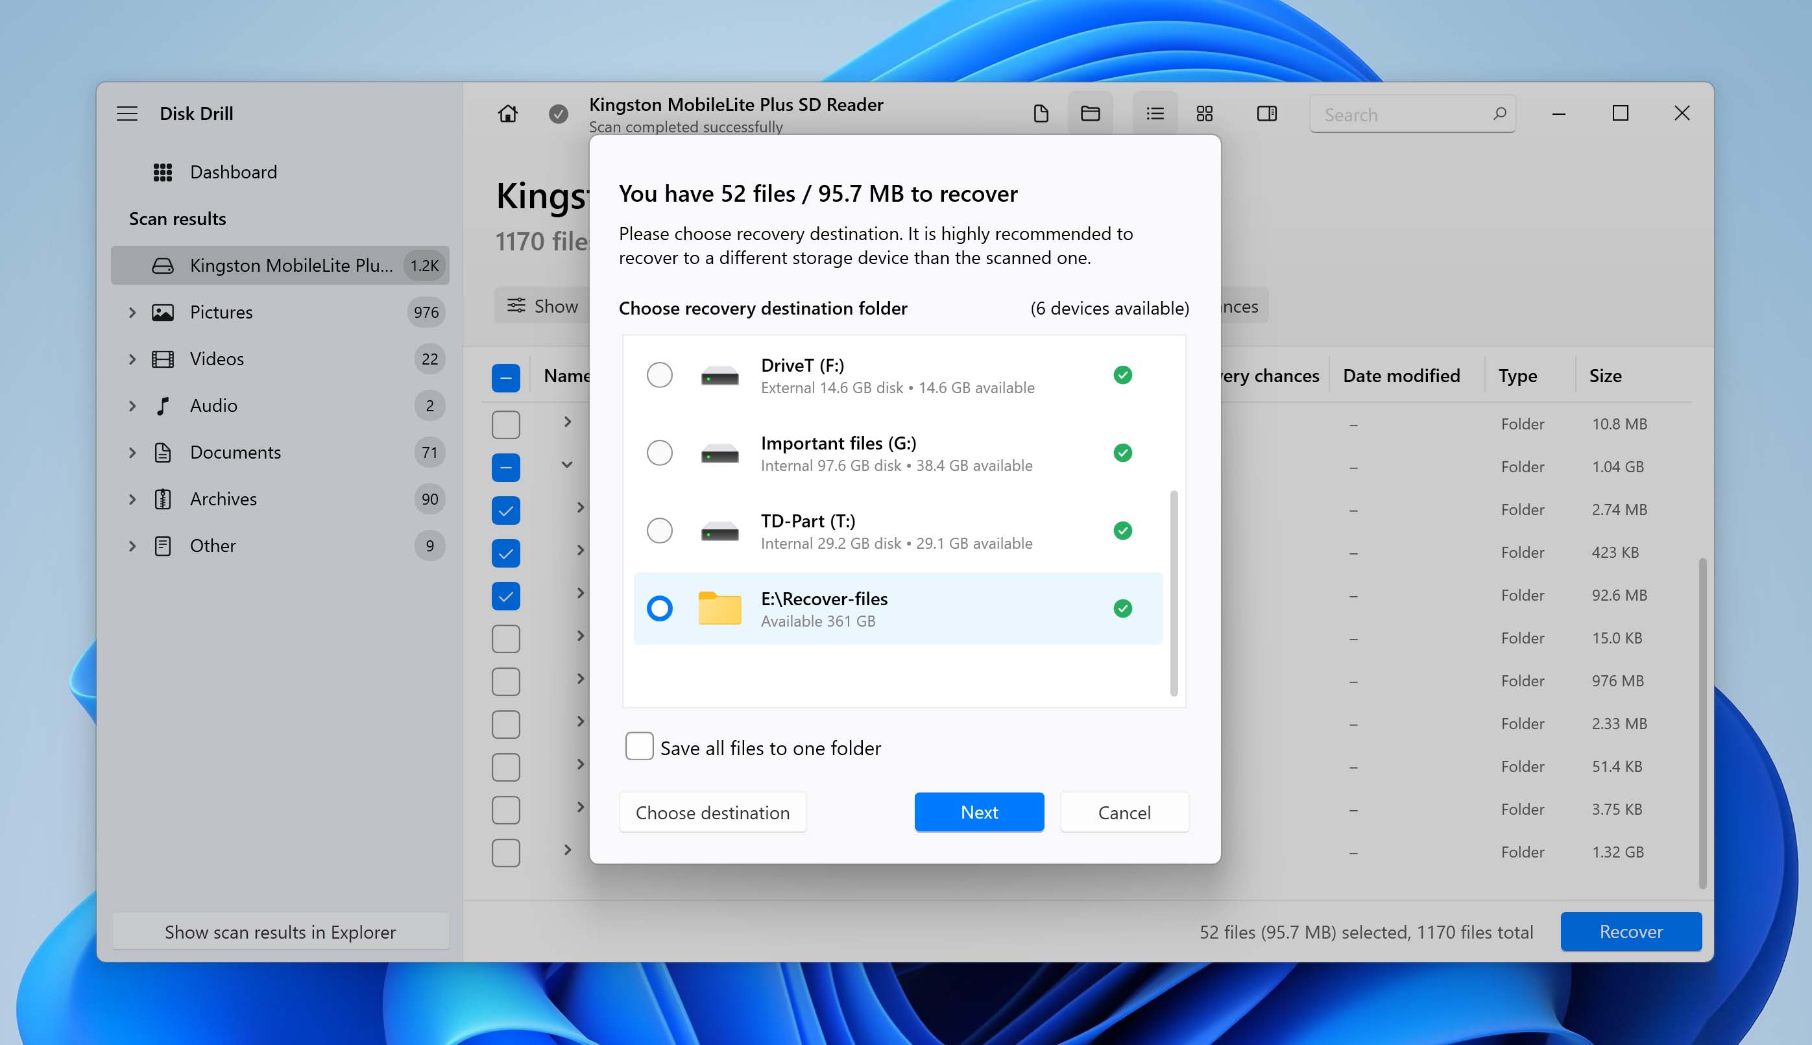Expand the Videos scan results category

pos(133,358)
